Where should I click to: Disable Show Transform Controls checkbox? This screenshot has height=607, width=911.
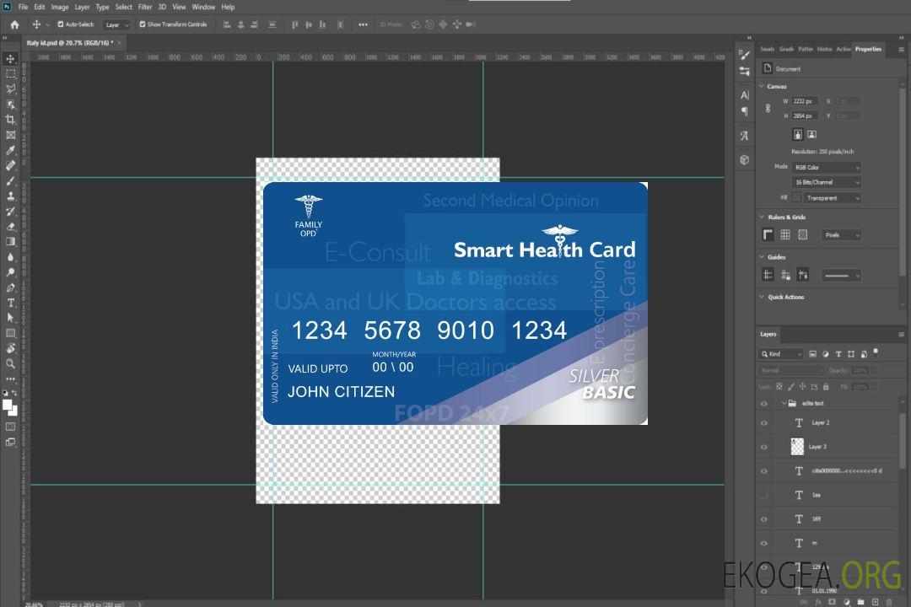click(x=143, y=24)
